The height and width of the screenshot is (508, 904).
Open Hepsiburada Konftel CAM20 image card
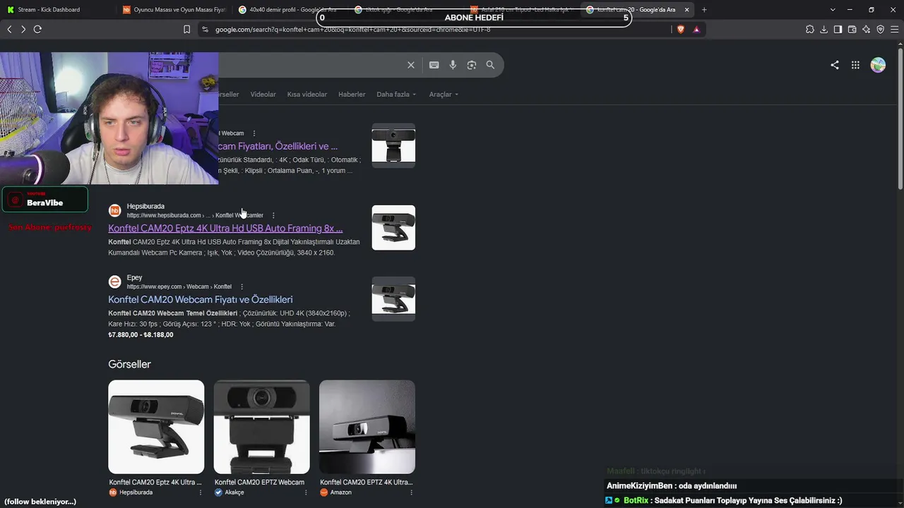tap(156, 427)
